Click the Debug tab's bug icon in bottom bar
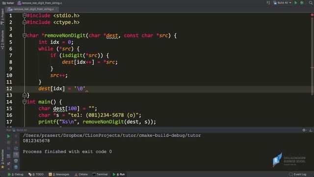 (9, 175)
